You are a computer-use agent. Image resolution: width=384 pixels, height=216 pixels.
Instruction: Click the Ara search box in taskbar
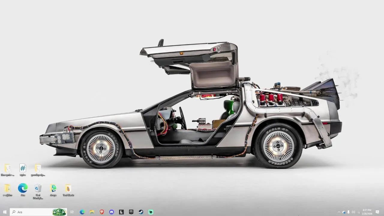pos(38,212)
